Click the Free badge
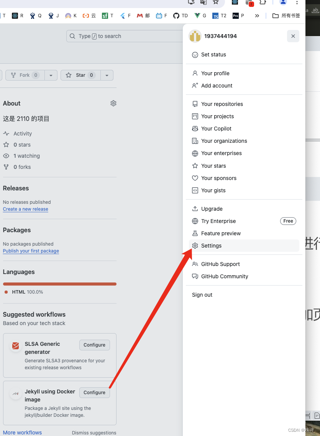The image size is (320, 436). tap(288, 221)
